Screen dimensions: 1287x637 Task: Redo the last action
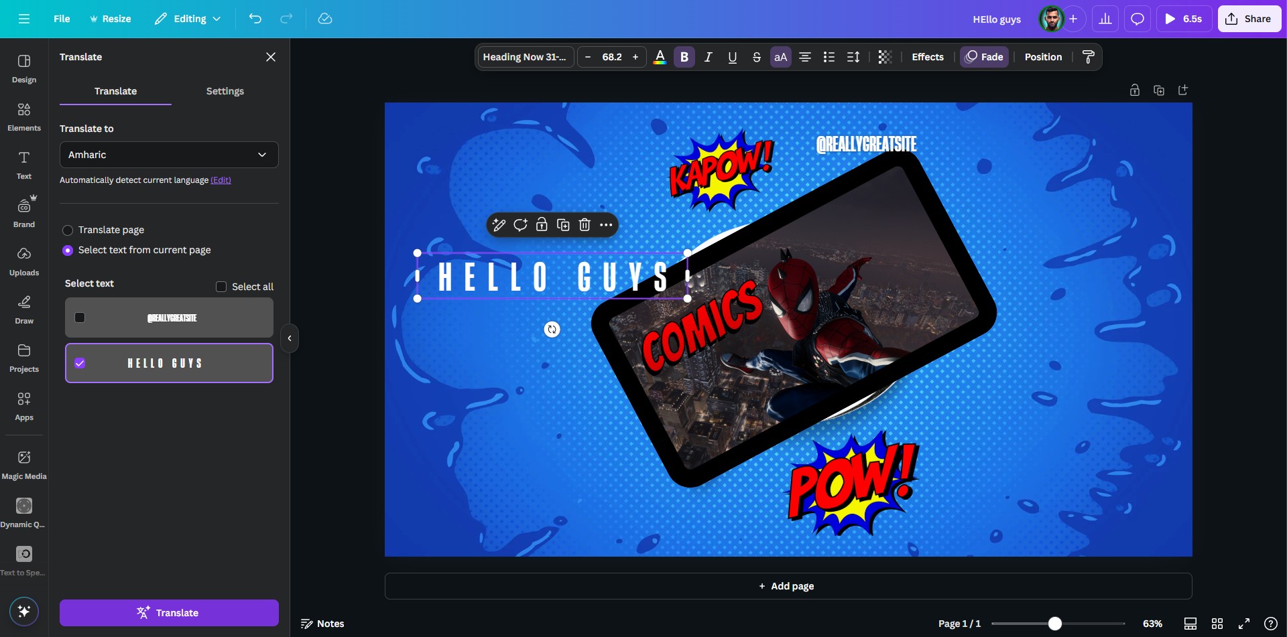point(286,19)
